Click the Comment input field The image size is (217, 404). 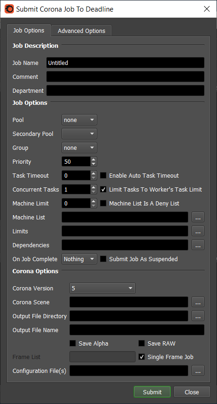coord(125,77)
